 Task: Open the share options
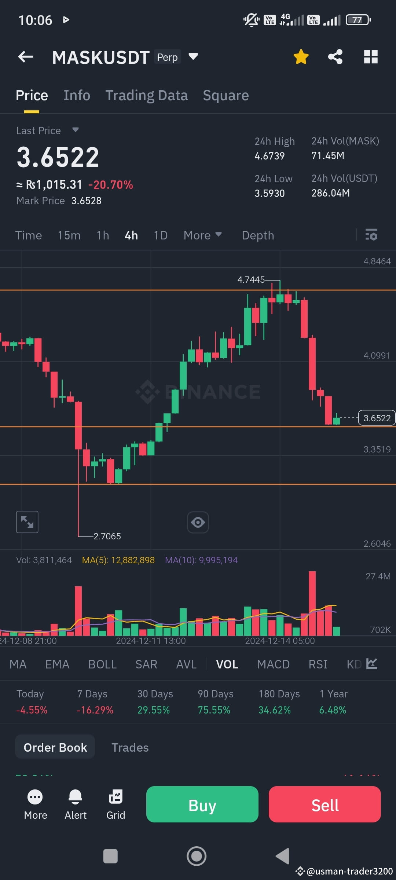[335, 57]
